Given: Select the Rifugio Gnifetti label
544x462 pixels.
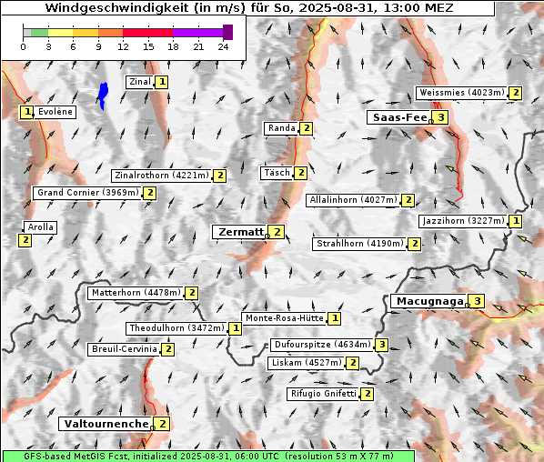Looking at the screenshot, I should click(x=323, y=394).
